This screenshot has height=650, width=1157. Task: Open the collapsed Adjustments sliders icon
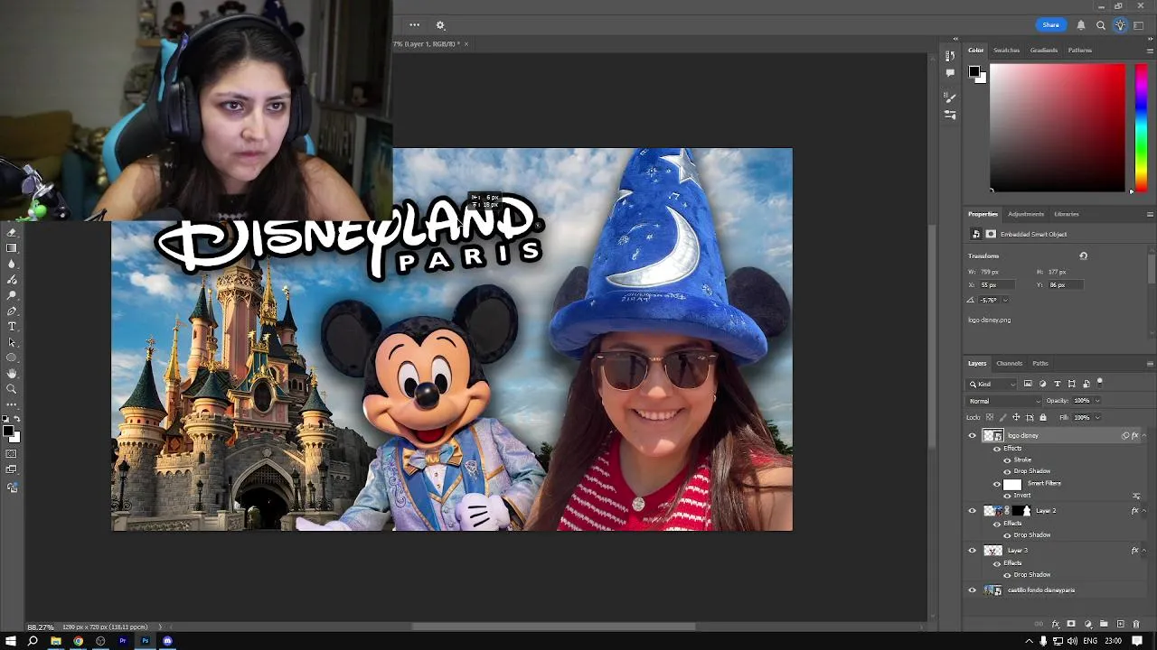click(950, 115)
